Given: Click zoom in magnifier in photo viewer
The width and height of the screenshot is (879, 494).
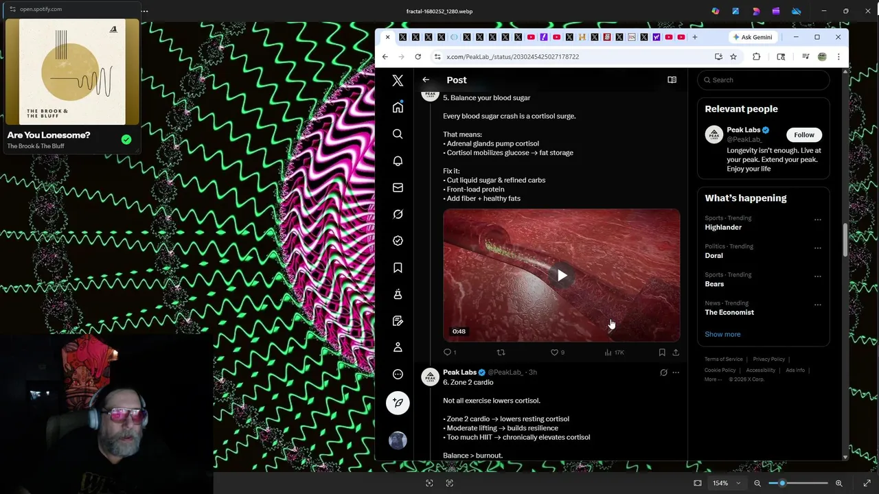Looking at the screenshot, I should click(838, 483).
